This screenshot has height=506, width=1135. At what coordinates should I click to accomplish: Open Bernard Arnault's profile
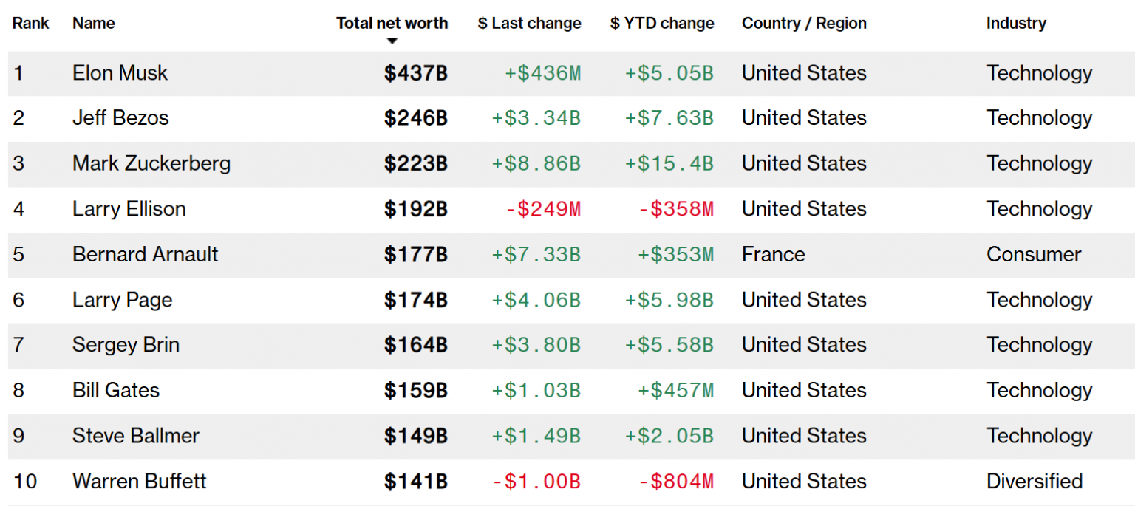(x=146, y=254)
